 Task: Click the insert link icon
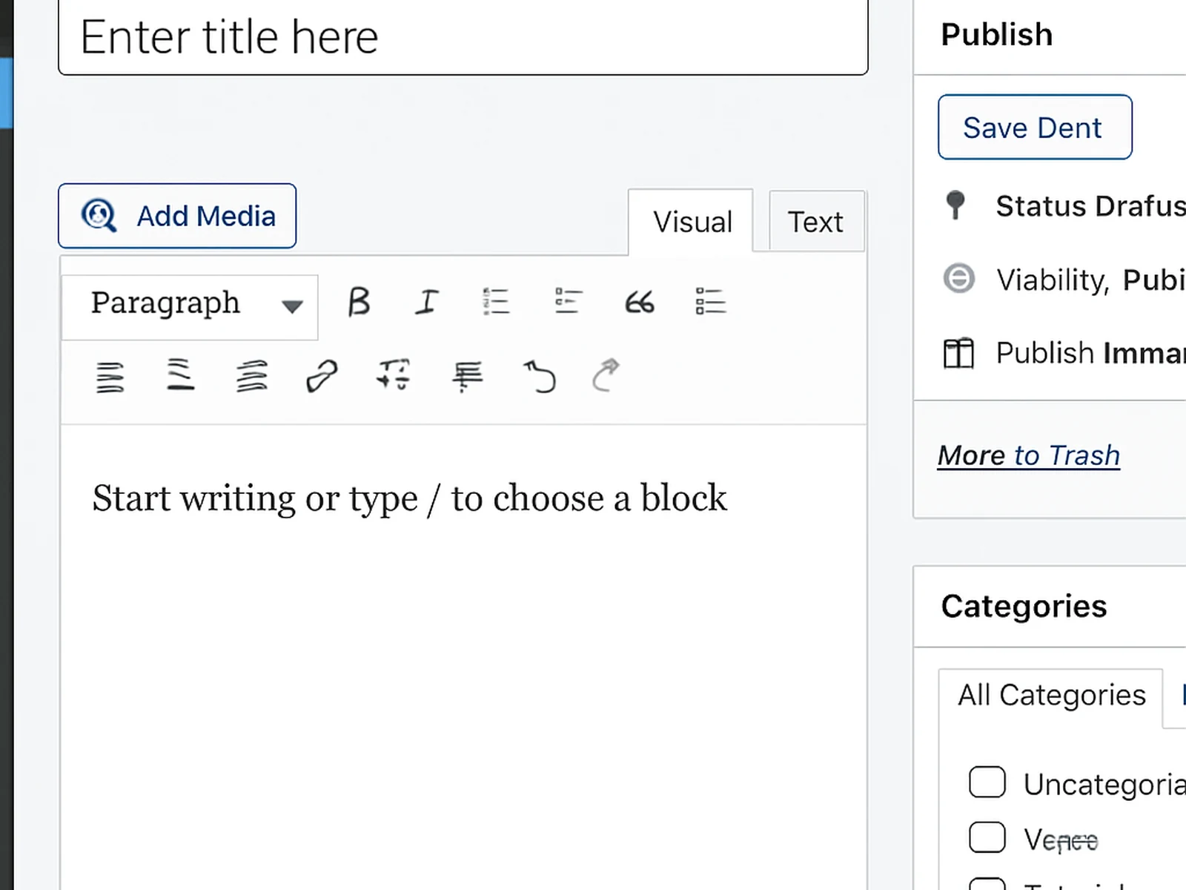(x=322, y=376)
